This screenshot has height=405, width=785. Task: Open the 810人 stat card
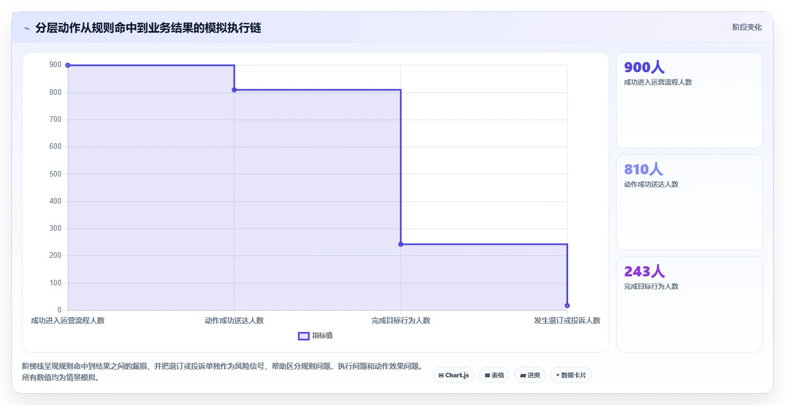click(690, 202)
